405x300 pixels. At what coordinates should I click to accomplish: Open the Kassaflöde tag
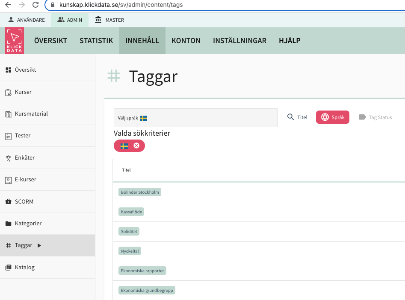tap(131, 211)
